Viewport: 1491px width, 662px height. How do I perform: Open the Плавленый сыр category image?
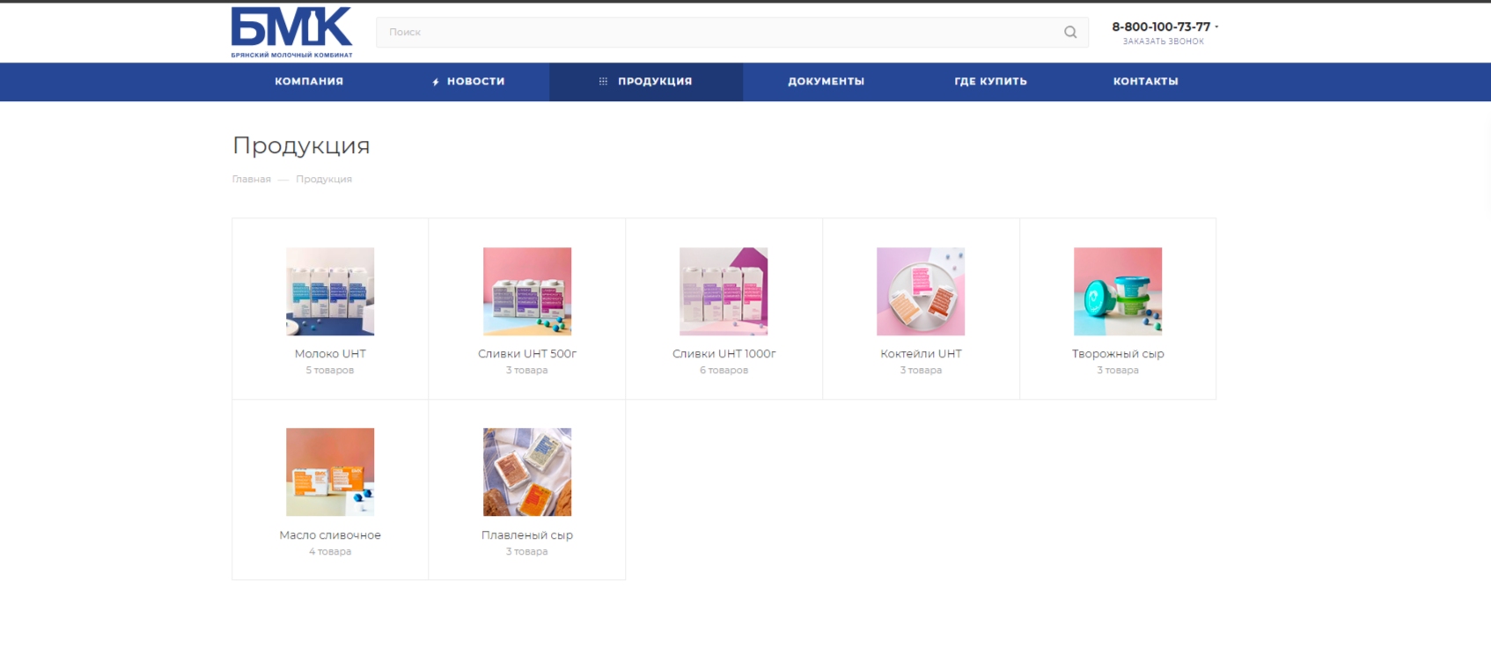[x=527, y=472]
